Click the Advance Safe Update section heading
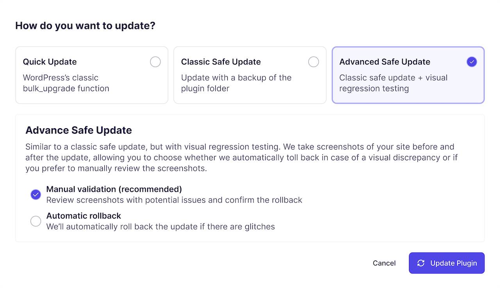This screenshot has height=289, width=500. pos(78,130)
